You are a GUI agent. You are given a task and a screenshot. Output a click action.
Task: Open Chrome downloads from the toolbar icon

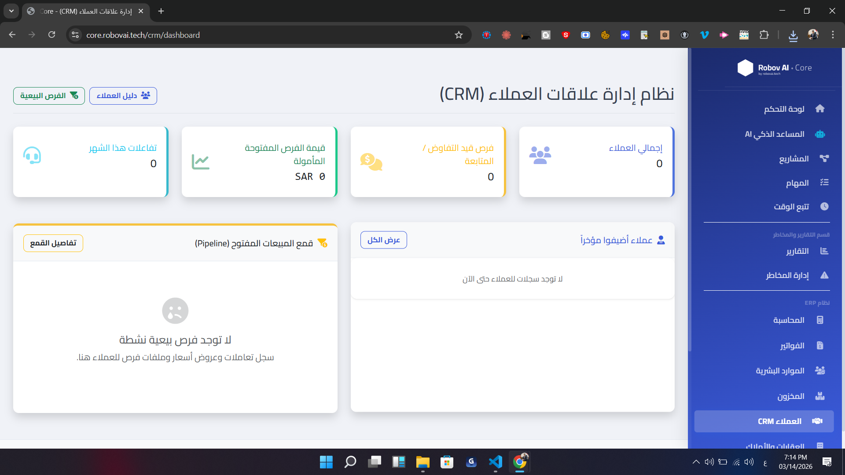(794, 35)
